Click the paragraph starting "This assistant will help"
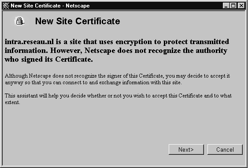The height and width of the screenshot is (168, 248). point(118,99)
